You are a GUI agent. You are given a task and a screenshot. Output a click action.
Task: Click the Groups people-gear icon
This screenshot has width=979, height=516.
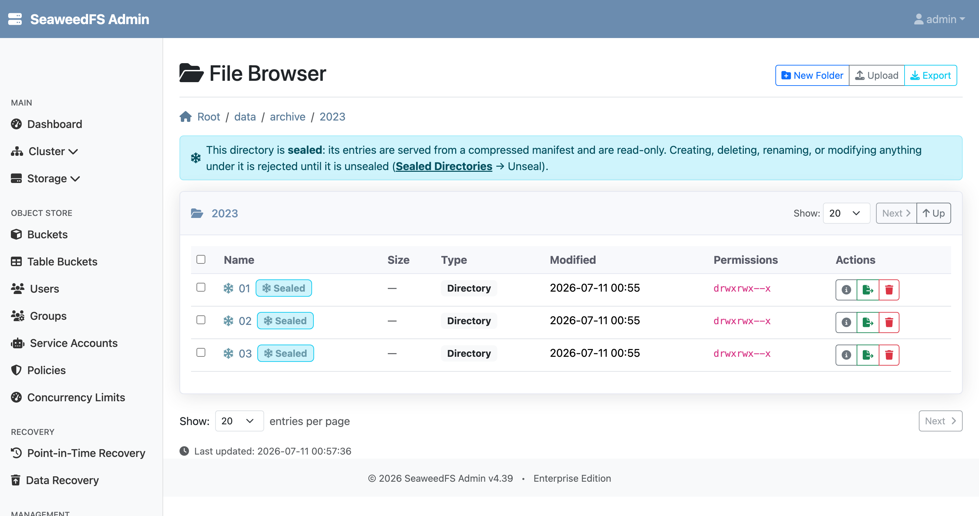[x=17, y=316]
